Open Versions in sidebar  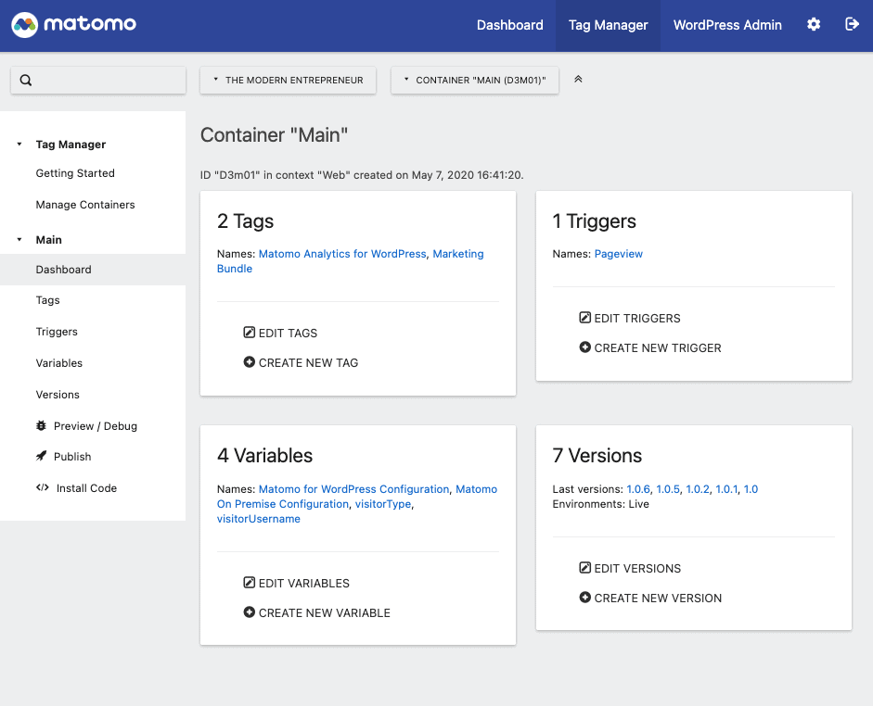click(x=58, y=395)
